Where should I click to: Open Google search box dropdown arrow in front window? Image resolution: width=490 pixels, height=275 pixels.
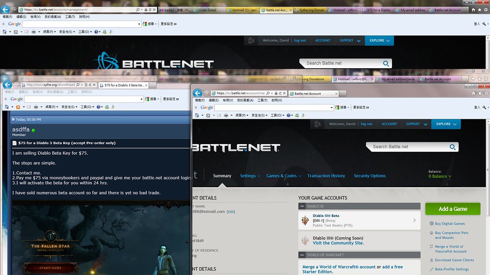[x=331, y=107]
